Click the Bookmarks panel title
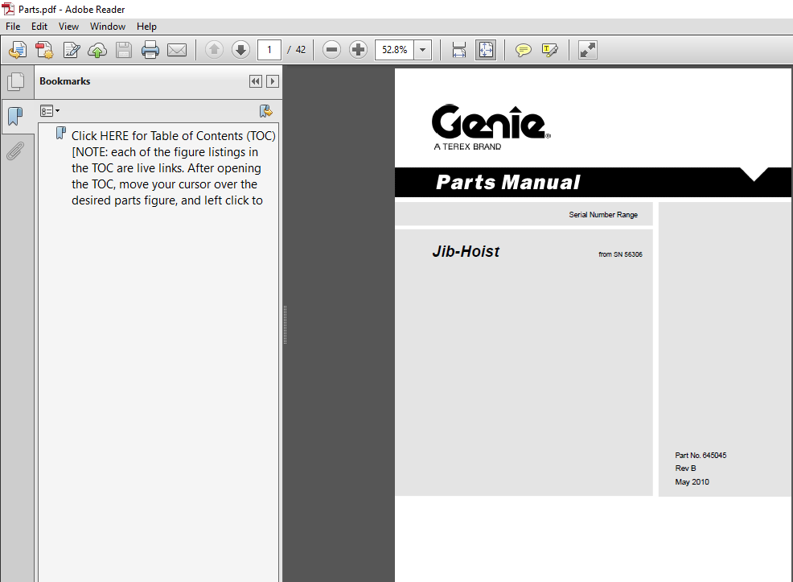The height and width of the screenshot is (582, 793). pos(64,81)
